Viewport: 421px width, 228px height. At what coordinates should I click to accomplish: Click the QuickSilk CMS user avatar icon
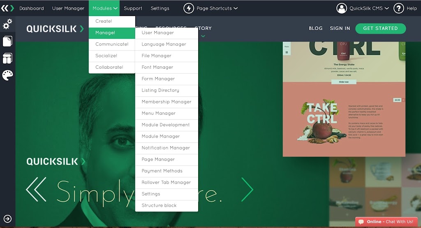[342, 8]
